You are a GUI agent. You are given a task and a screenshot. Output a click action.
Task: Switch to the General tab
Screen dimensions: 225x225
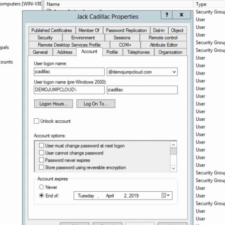(x=40, y=52)
